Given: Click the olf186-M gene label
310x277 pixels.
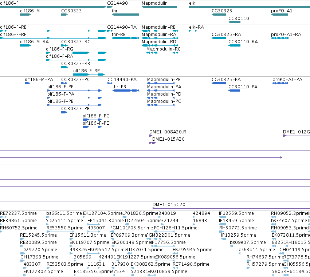Looking at the screenshot, I should point(30,11).
